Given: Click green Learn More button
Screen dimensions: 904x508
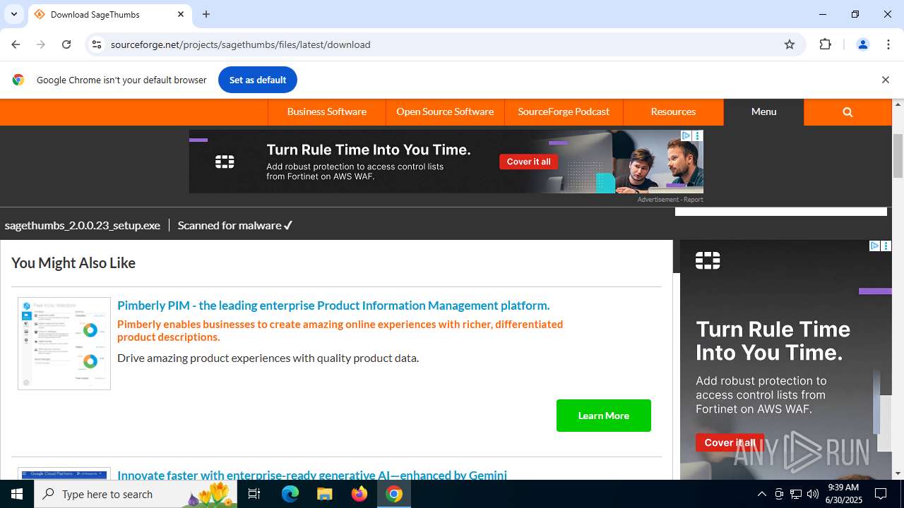Looking at the screenshot, I should (x=604, y=416).
